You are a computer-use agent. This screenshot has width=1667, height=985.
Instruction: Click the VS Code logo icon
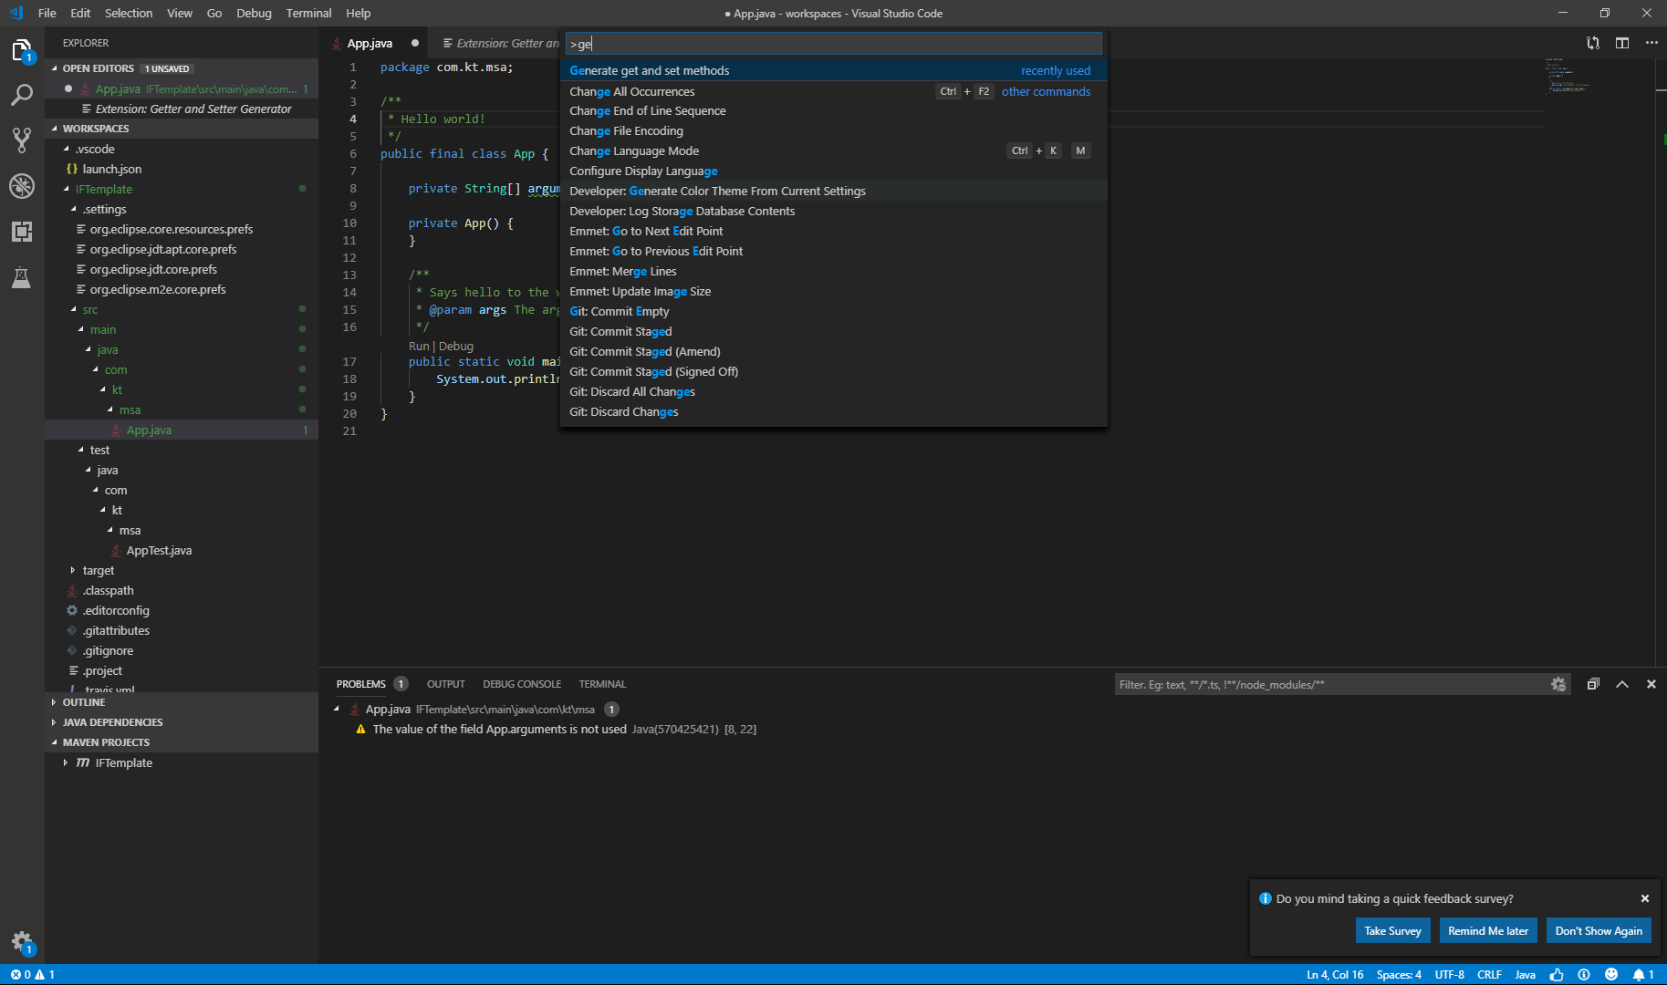16,13
